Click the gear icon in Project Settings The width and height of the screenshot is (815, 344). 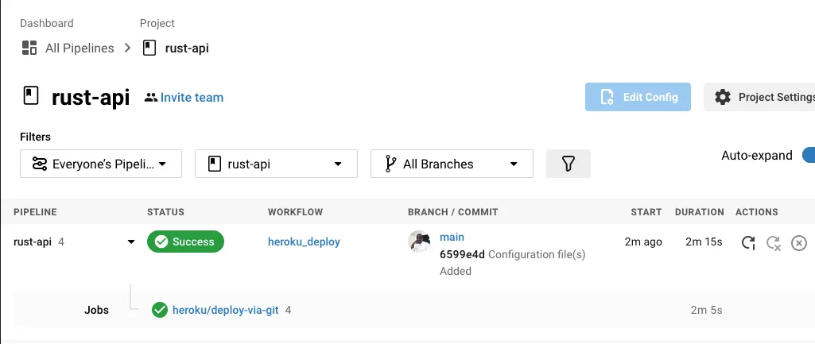coord(723,97)
